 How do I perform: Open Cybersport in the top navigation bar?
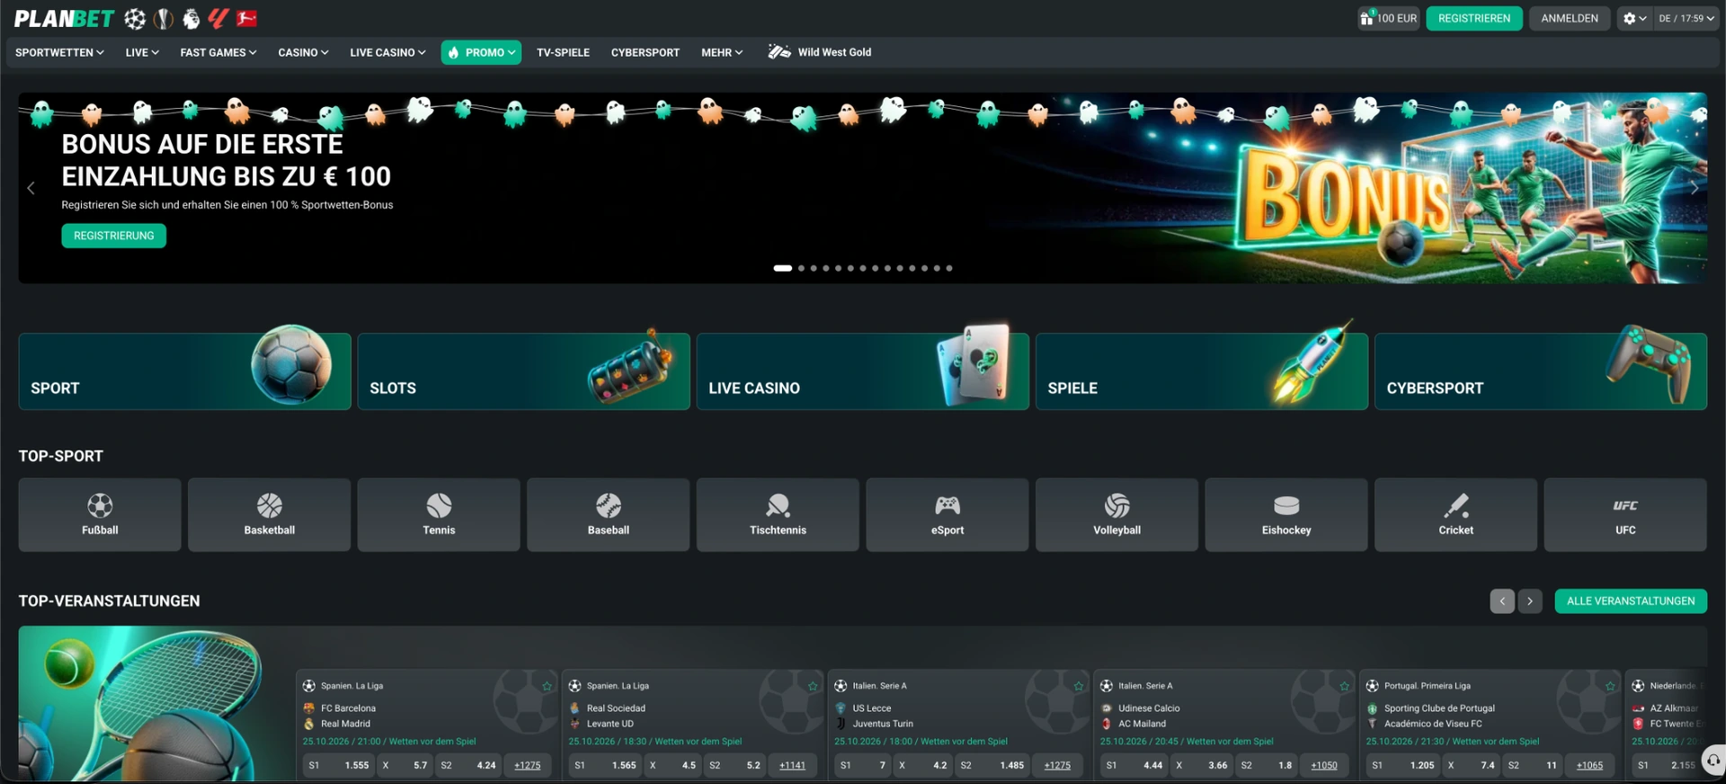pos(645,52)
